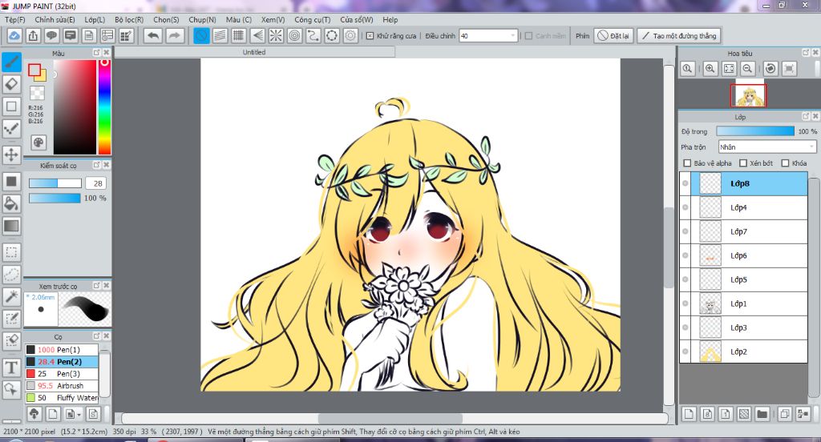The image size is (821, 442).
Task: Click zoom out icon in Hoa tiêu panel
Action: click(x=748, y=69)
